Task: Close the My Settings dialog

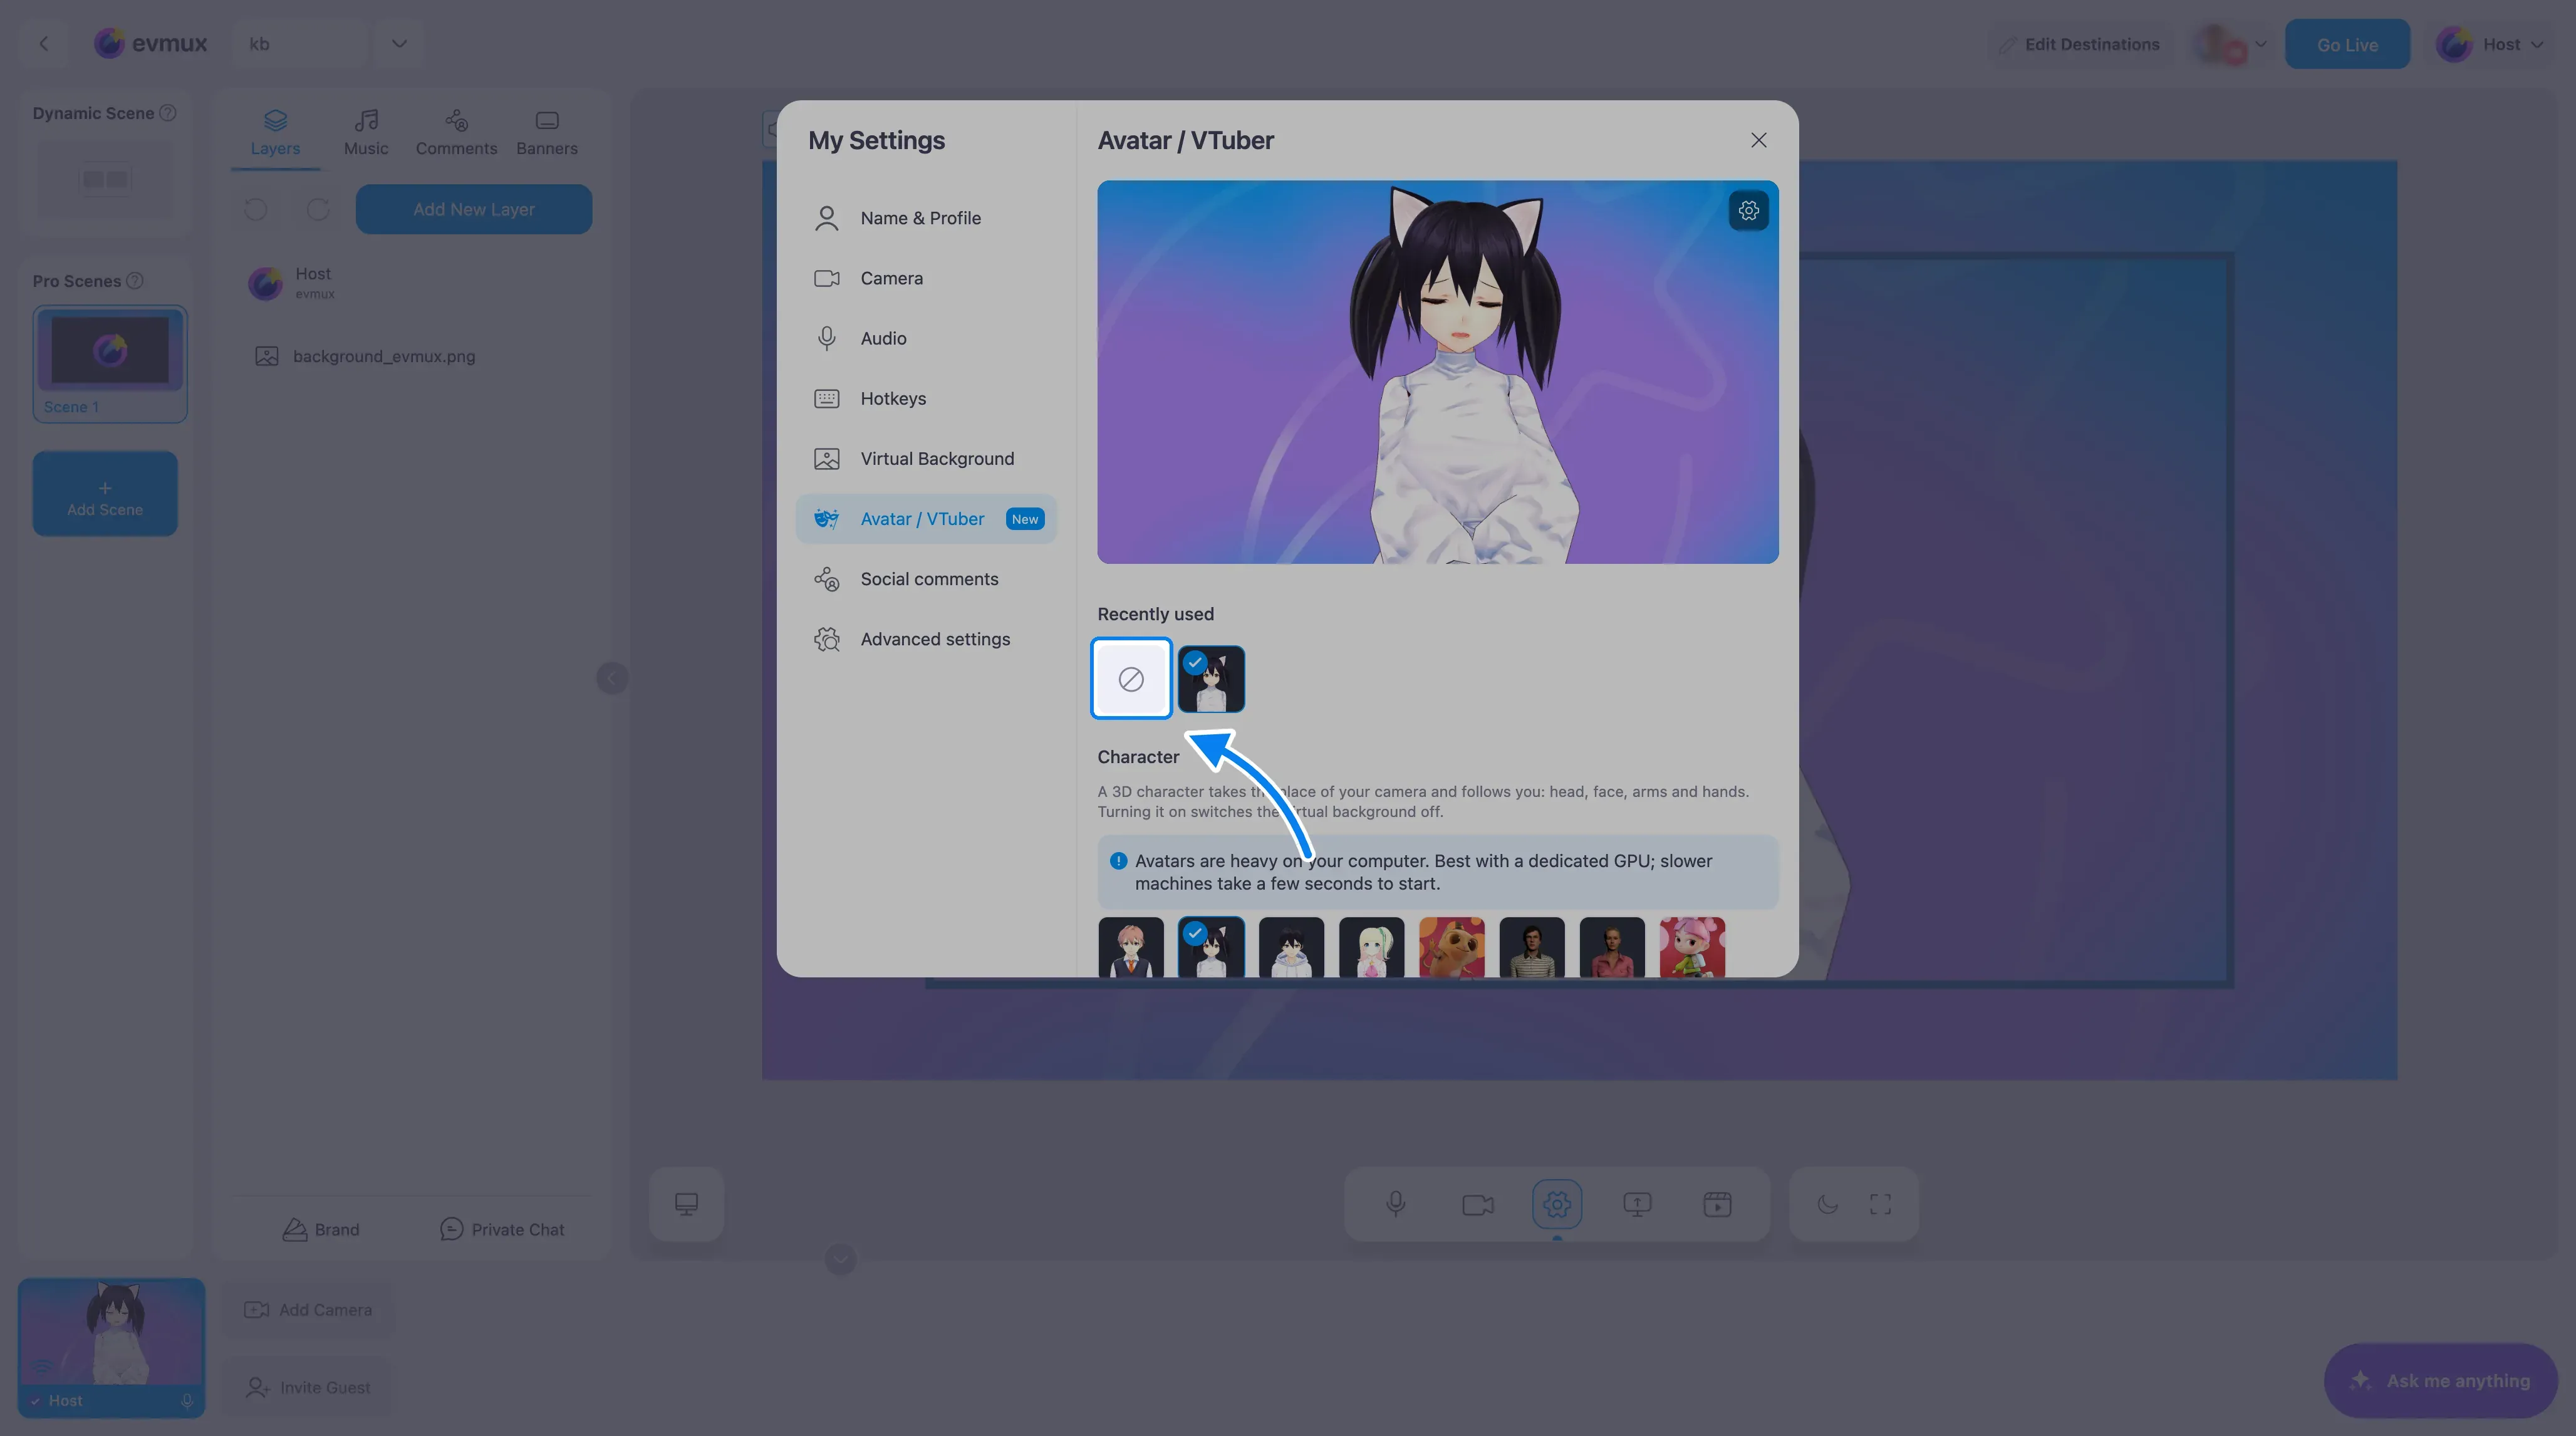Action: point(1758,140)
